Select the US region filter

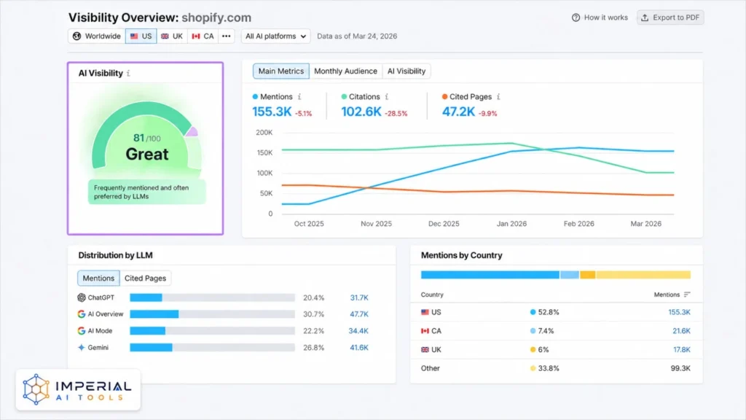141,36
